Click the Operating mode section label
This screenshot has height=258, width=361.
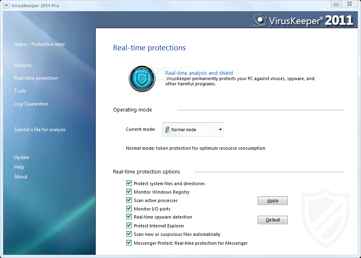[132, 110]
